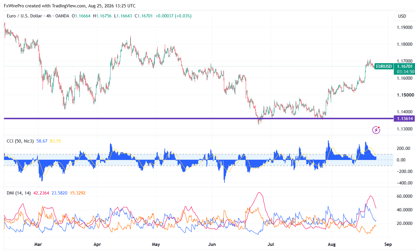415x250 pixels.
Task: Click the 1.13000 price axis label
Action: tap(405, 129)
